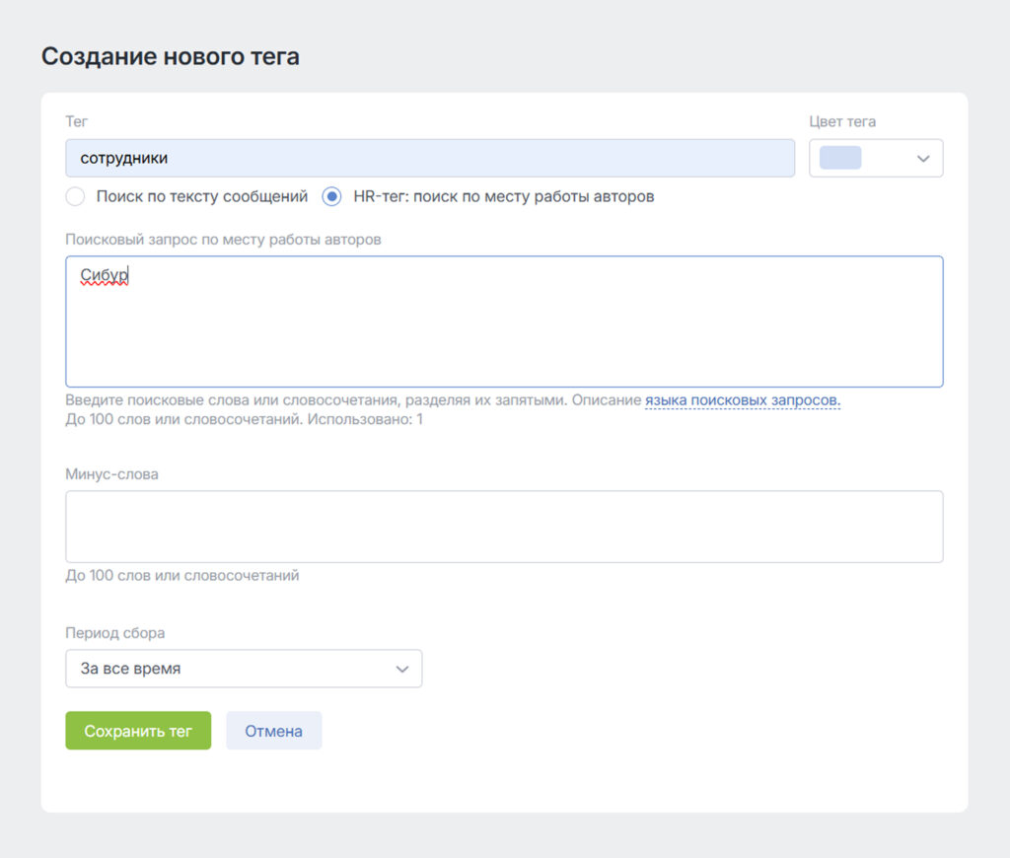
Task: Click the "Поисковый запрос по месту работы авторов" label
Action: (x=223, y=239)
